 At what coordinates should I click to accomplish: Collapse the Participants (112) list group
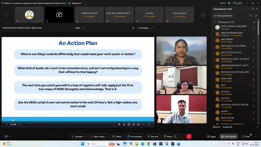click(x=215, y=22)
